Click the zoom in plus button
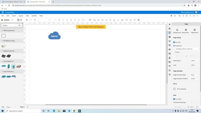 coord(188,107)
